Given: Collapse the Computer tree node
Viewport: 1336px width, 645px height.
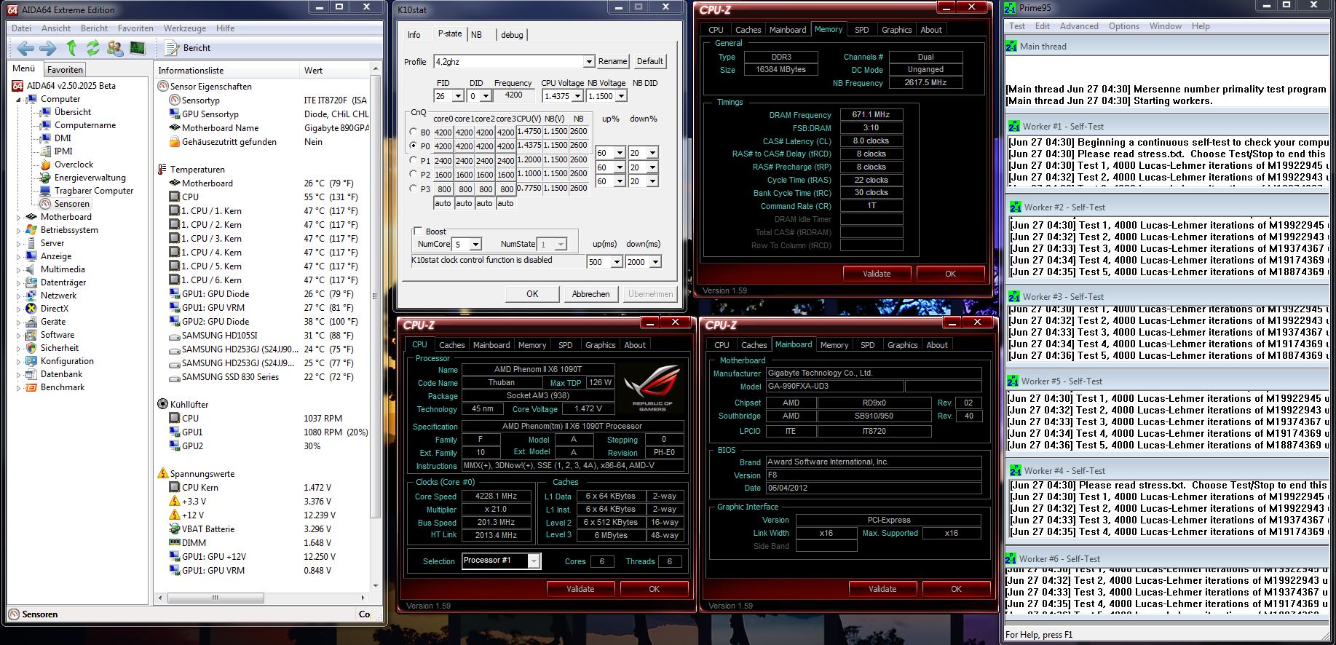Looking at the screenshot, I should (x=19, y=99).
